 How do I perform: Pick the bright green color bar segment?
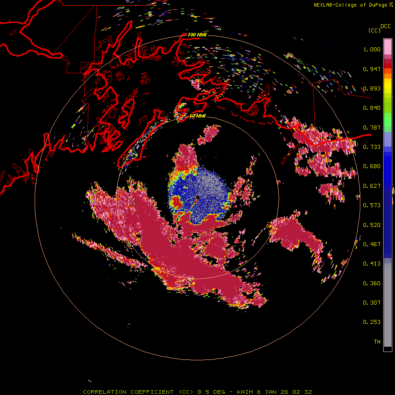[388, 119]
